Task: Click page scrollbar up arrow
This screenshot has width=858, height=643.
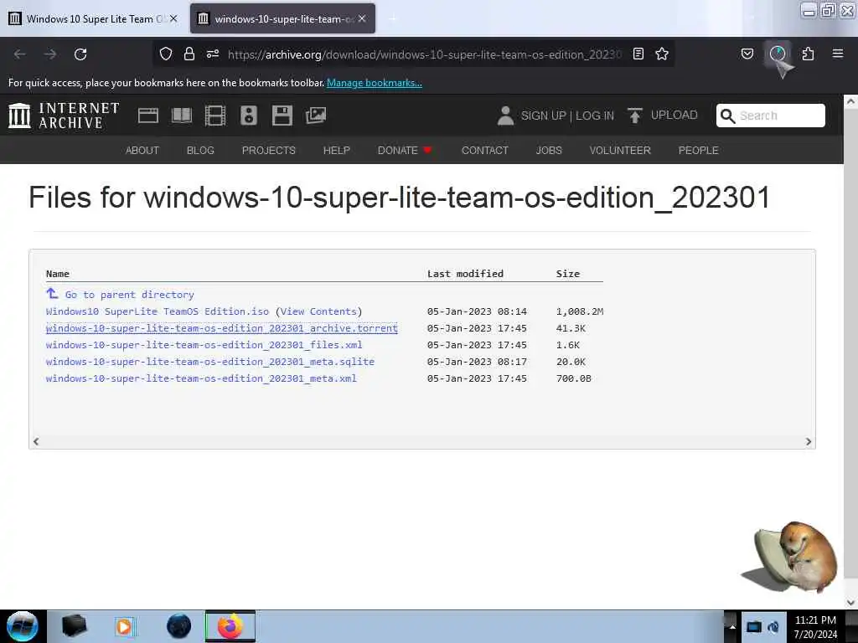Action: click(x=850, y=101)
